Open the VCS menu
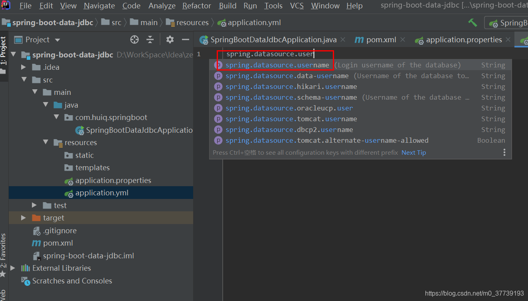The image size is (528, 301). [x=297, y=6]
